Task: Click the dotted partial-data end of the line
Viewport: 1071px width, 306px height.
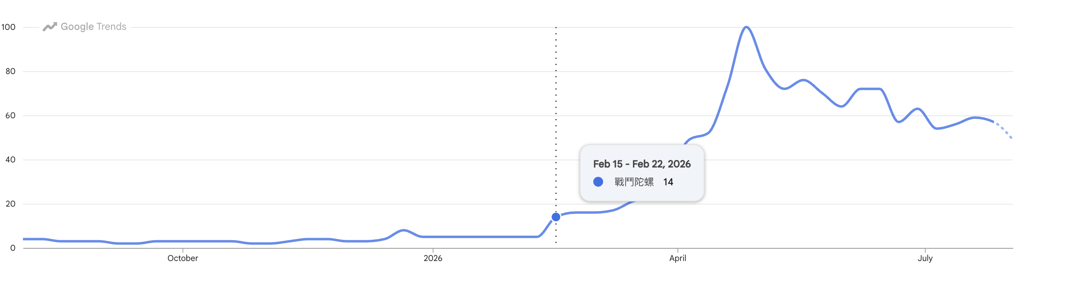Action: tap(1003, 130)
